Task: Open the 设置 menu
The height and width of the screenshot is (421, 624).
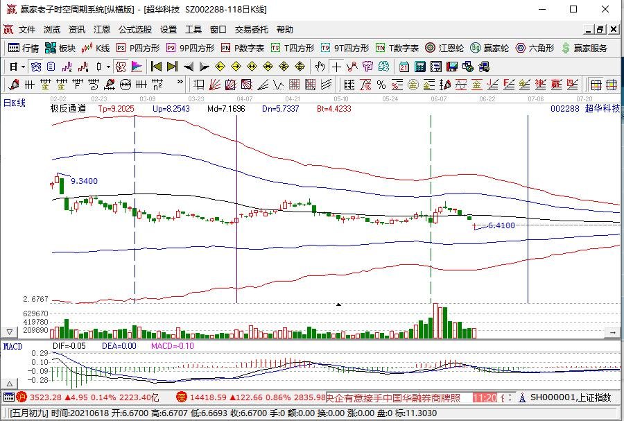Action: coord(168,29)
